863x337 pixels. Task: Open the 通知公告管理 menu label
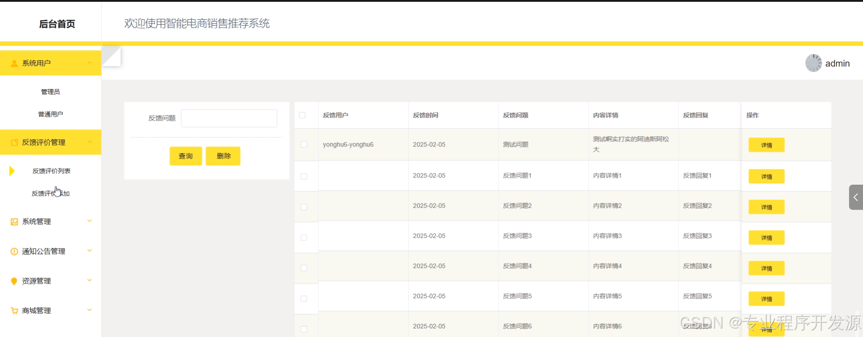pyautogui.click(x=44, y=251)
